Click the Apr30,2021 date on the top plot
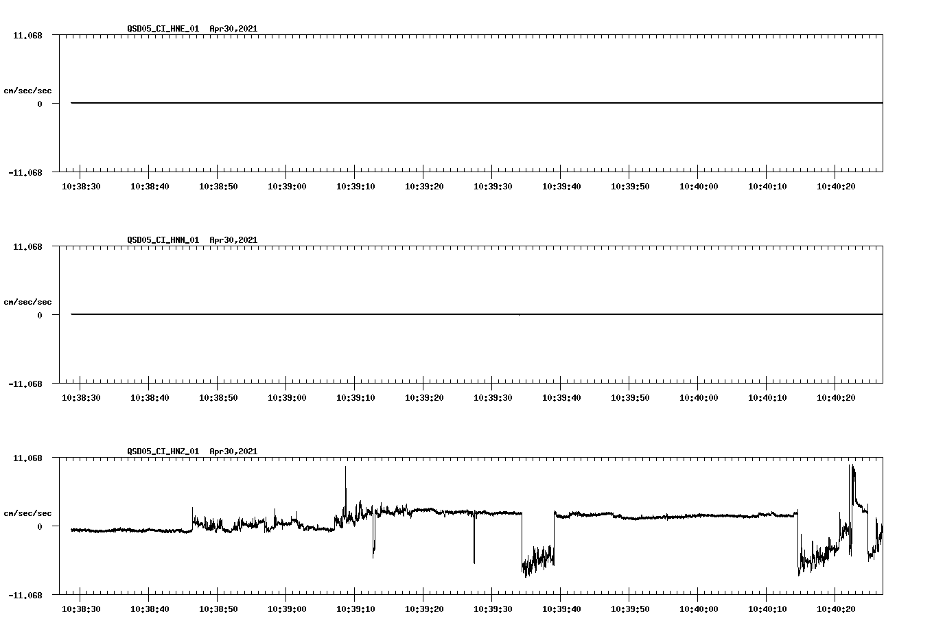Viewport: 932px width, 634px height. click(233, 29)
